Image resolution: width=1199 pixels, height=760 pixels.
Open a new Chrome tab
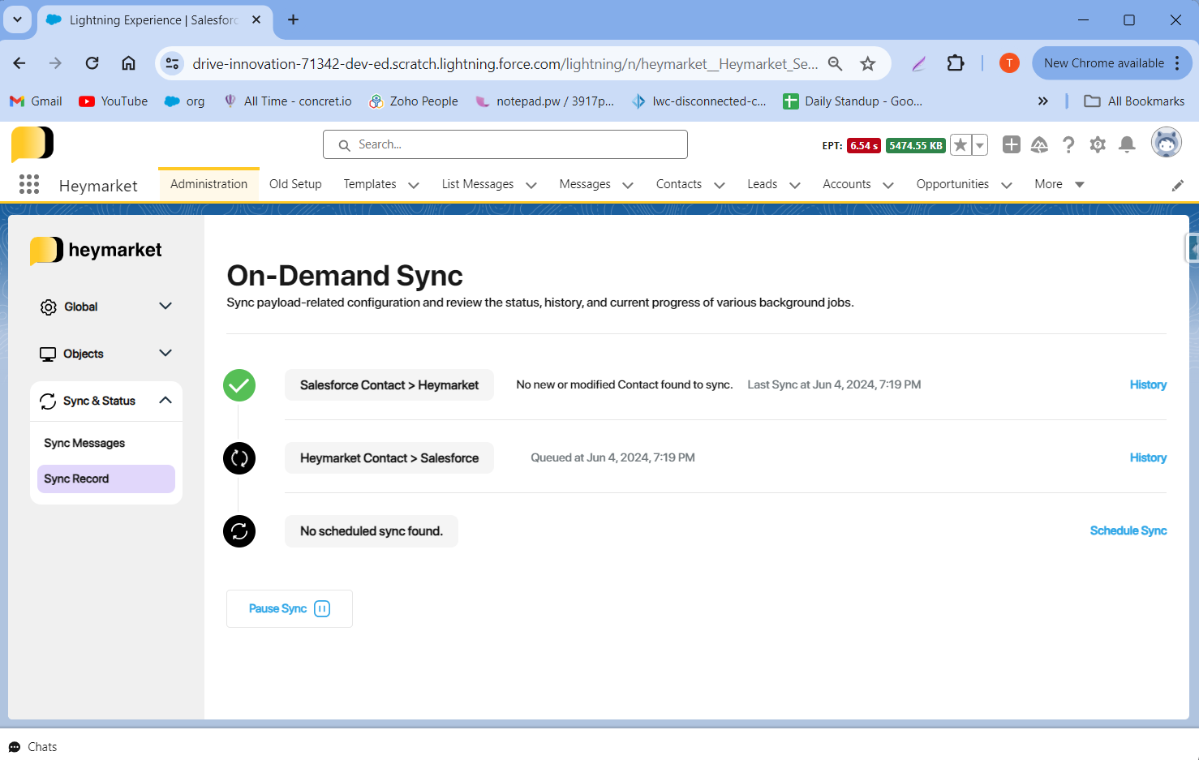pyautogui.click(x=294, y=19)
